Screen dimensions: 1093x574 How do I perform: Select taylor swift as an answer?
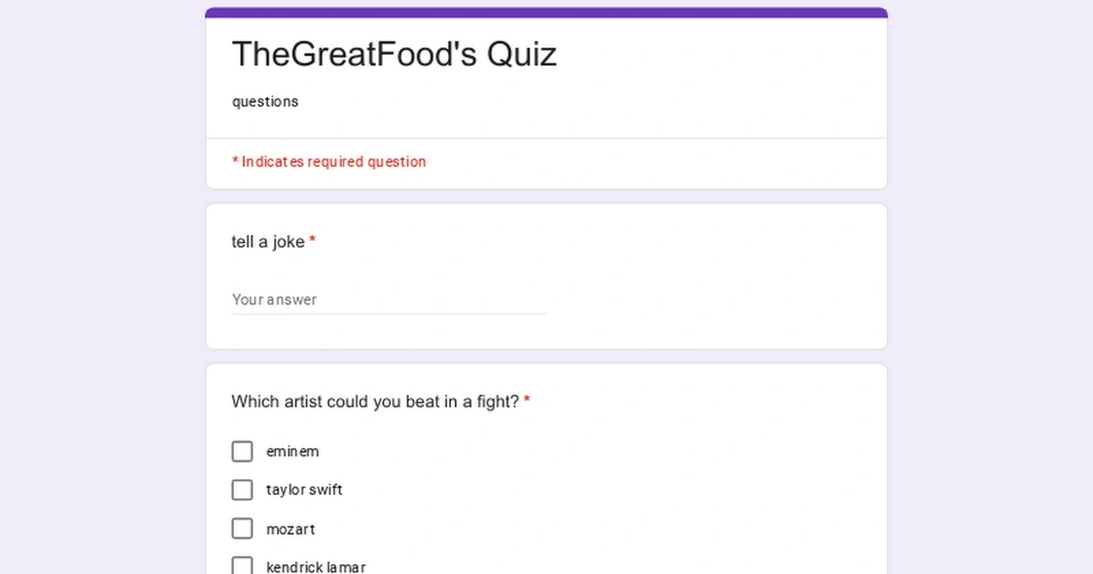point(242,489)
